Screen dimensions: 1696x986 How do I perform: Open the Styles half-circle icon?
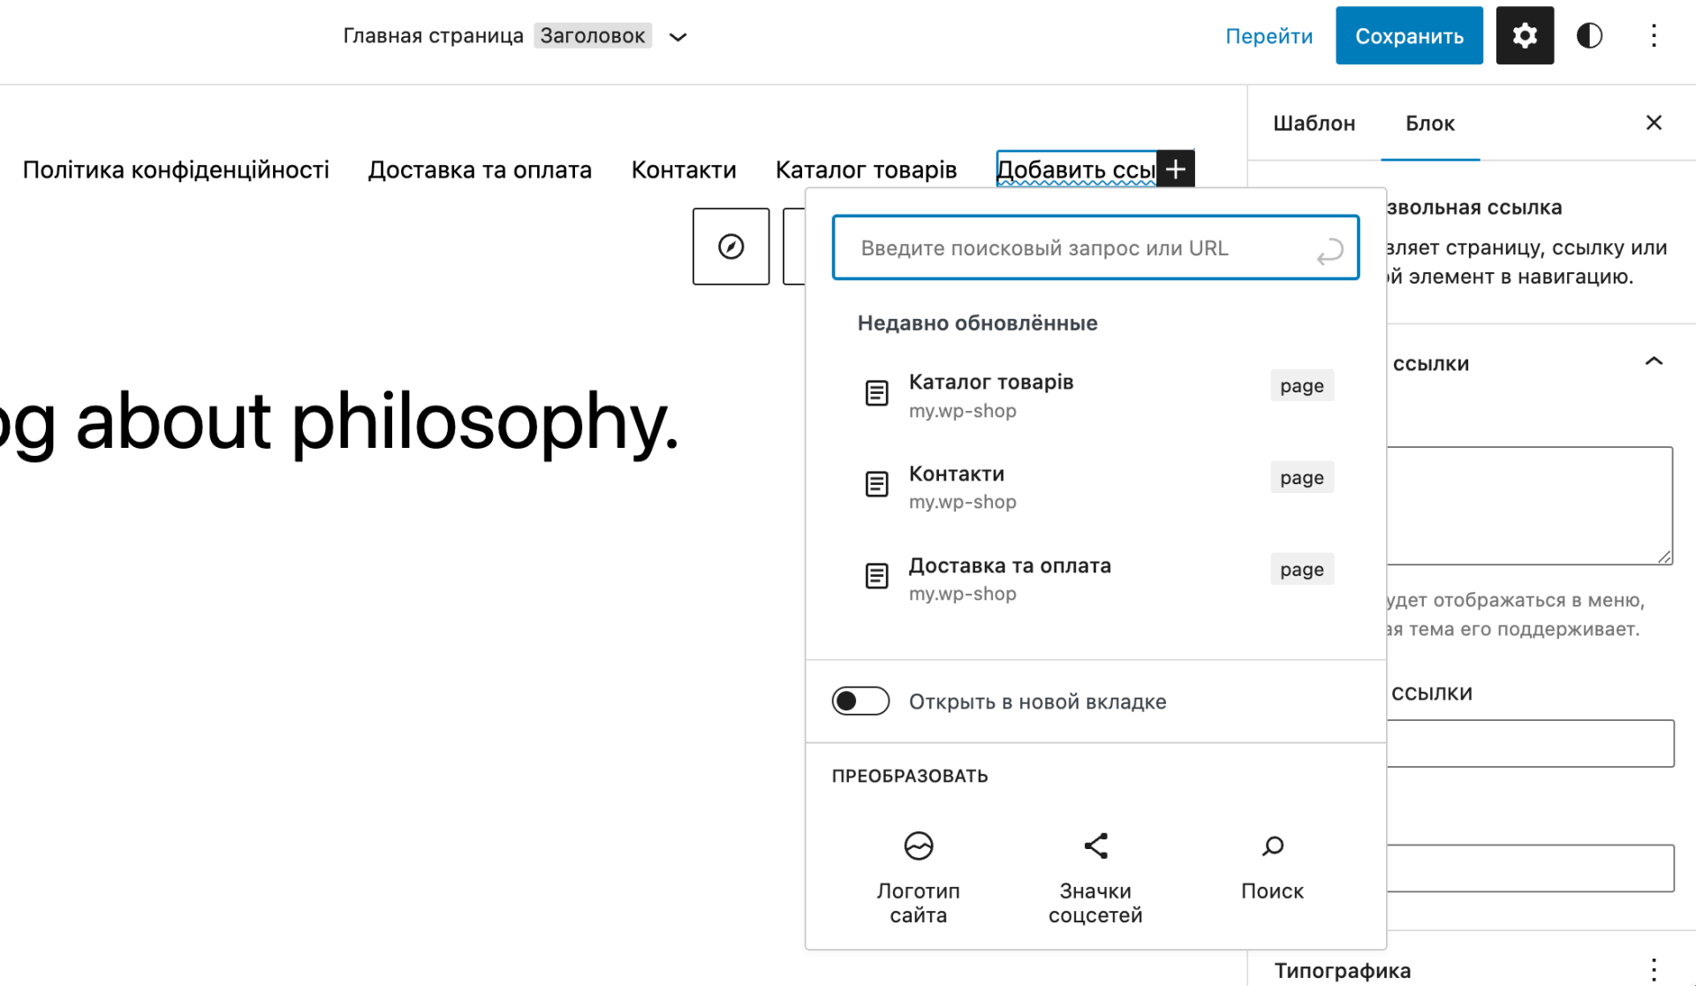pyautogui.click(x=1588, y=35)
